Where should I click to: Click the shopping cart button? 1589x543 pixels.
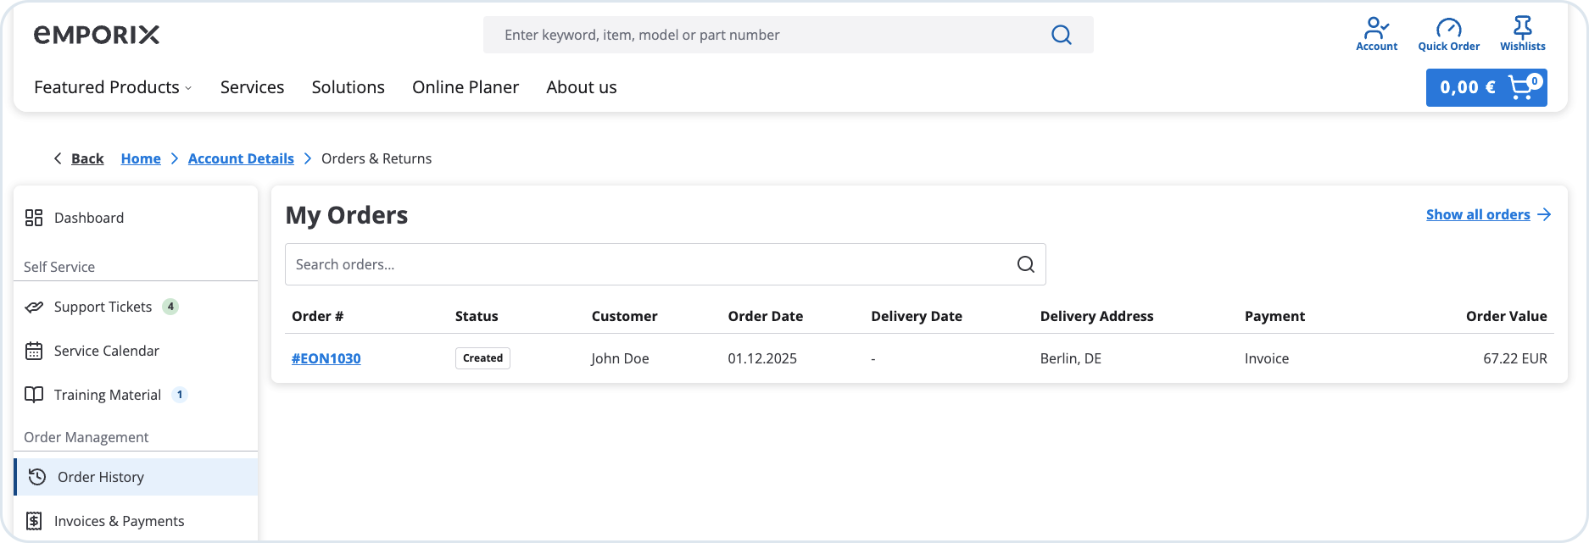coord(1486,87)
